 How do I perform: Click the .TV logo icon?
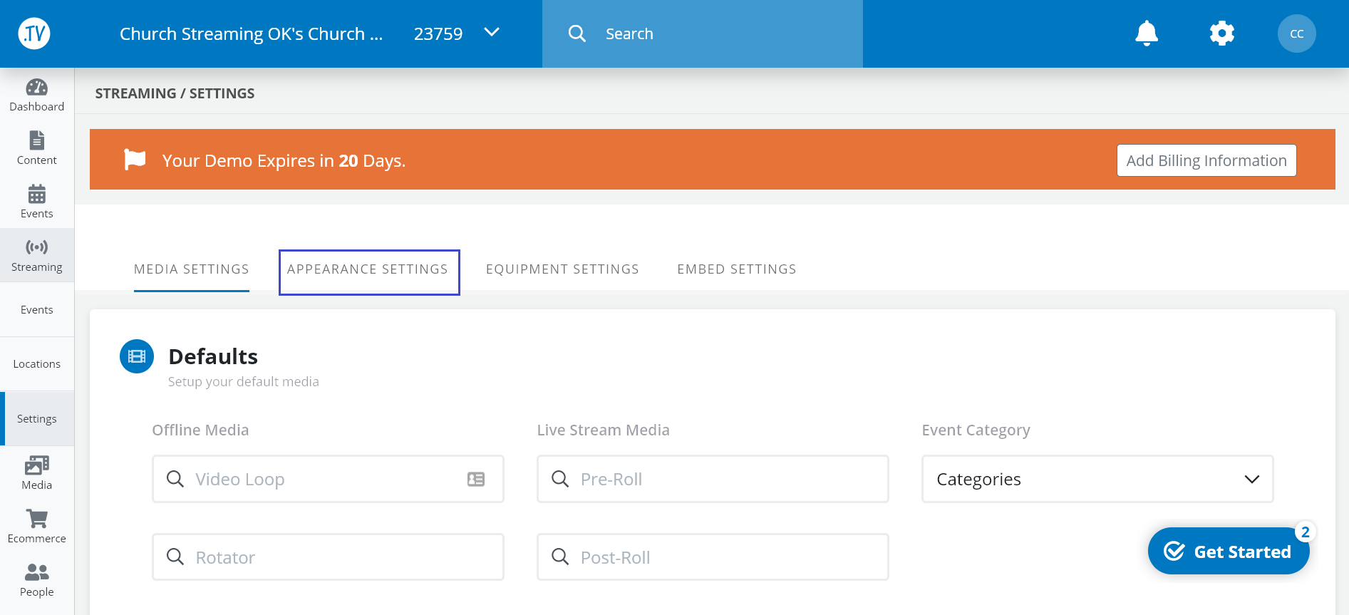(x=34, y=33)
